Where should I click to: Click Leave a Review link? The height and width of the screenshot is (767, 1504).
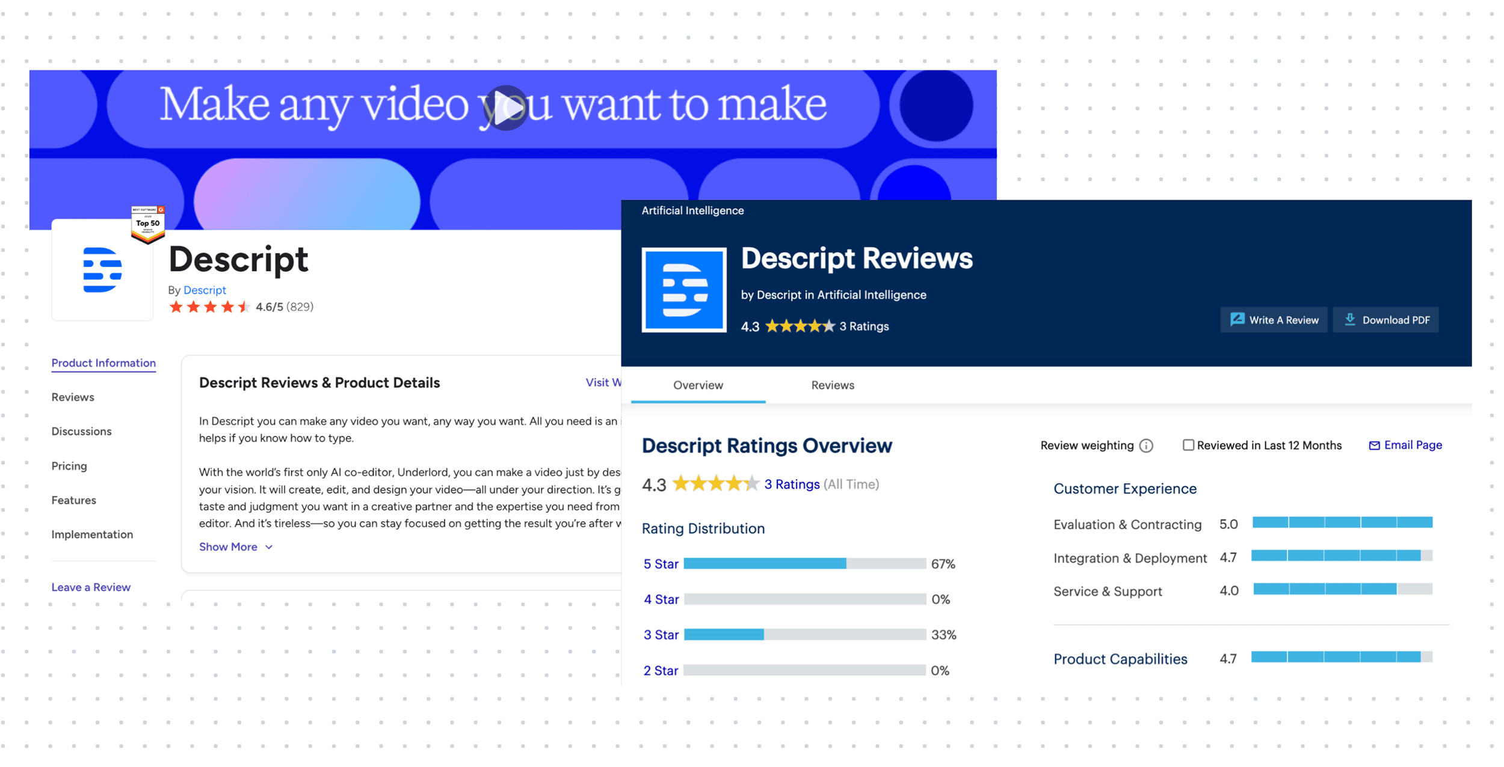[x=90, y=587]
